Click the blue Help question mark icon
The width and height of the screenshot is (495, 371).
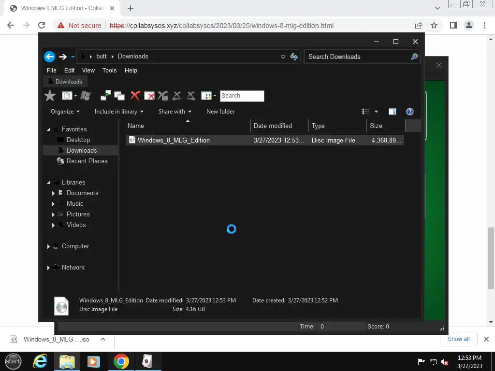click(410, 112)
